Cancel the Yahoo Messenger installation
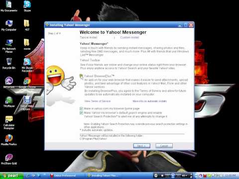This screenshot has height=179, width=239. 164,146
